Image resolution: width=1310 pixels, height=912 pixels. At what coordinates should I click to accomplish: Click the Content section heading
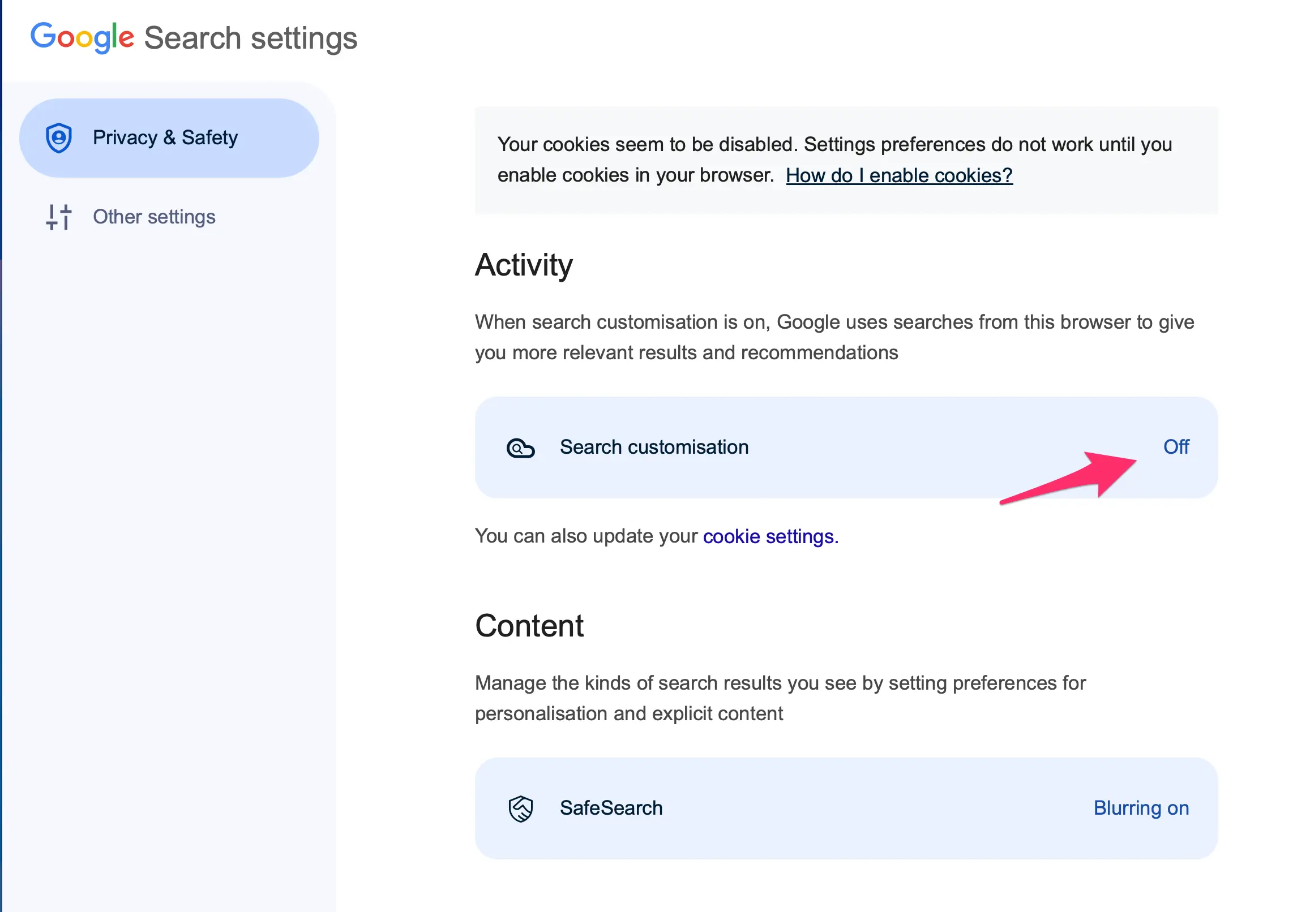(x=529, y=626)
